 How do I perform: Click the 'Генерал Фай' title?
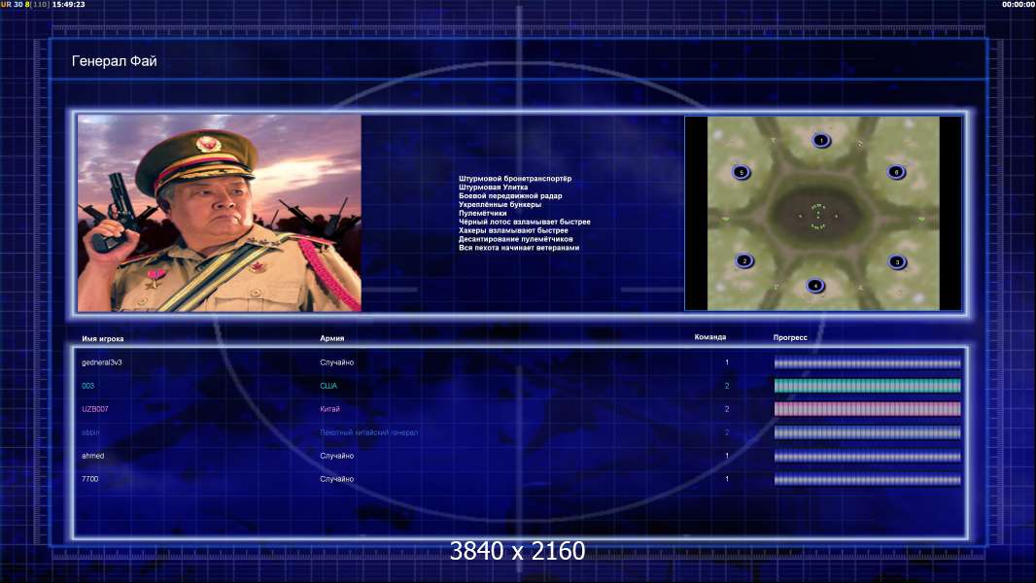click(115, 61)
